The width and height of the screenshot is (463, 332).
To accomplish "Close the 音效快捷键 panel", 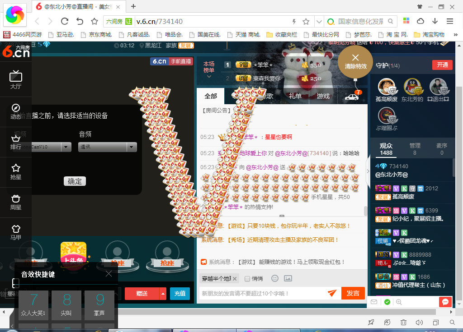I will point(109,274).
